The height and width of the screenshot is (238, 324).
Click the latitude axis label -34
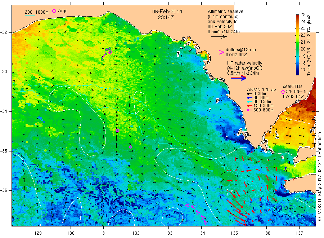4,111
